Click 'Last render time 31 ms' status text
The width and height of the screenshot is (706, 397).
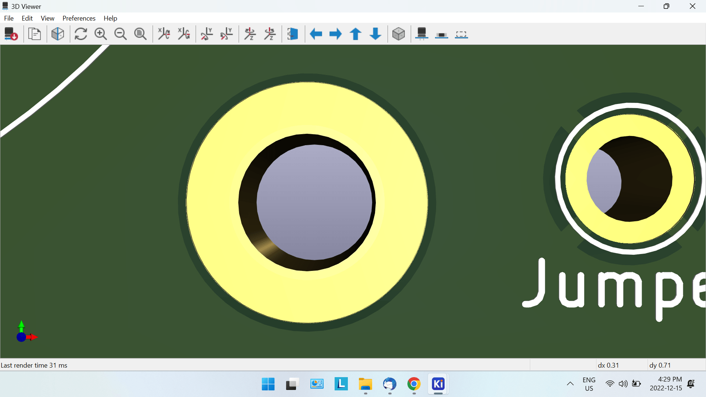(34, 365)
